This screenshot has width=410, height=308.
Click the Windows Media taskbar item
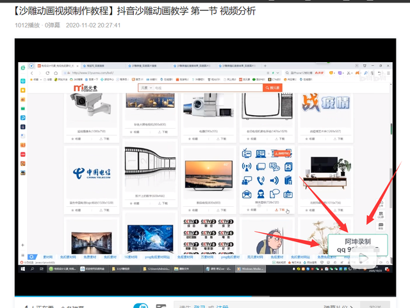[x=250, y=269]
